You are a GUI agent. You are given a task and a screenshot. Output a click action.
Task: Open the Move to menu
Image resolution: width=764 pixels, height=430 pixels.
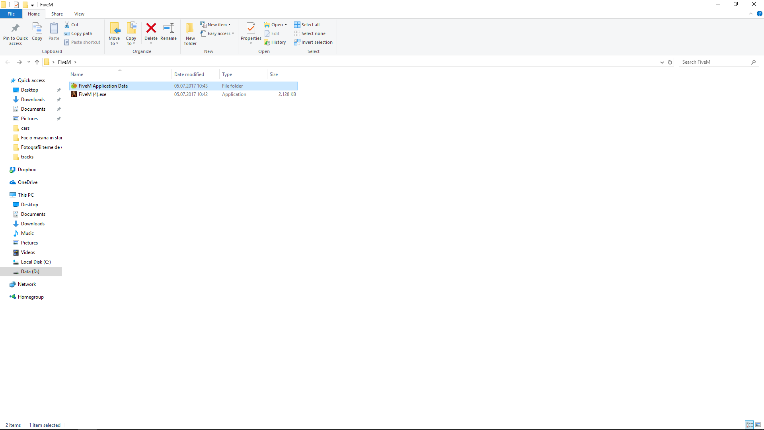coord(114,34)
